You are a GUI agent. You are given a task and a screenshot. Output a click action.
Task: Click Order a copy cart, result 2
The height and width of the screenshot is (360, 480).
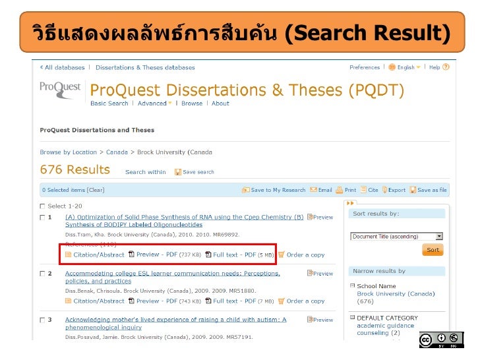click(282, 301)
